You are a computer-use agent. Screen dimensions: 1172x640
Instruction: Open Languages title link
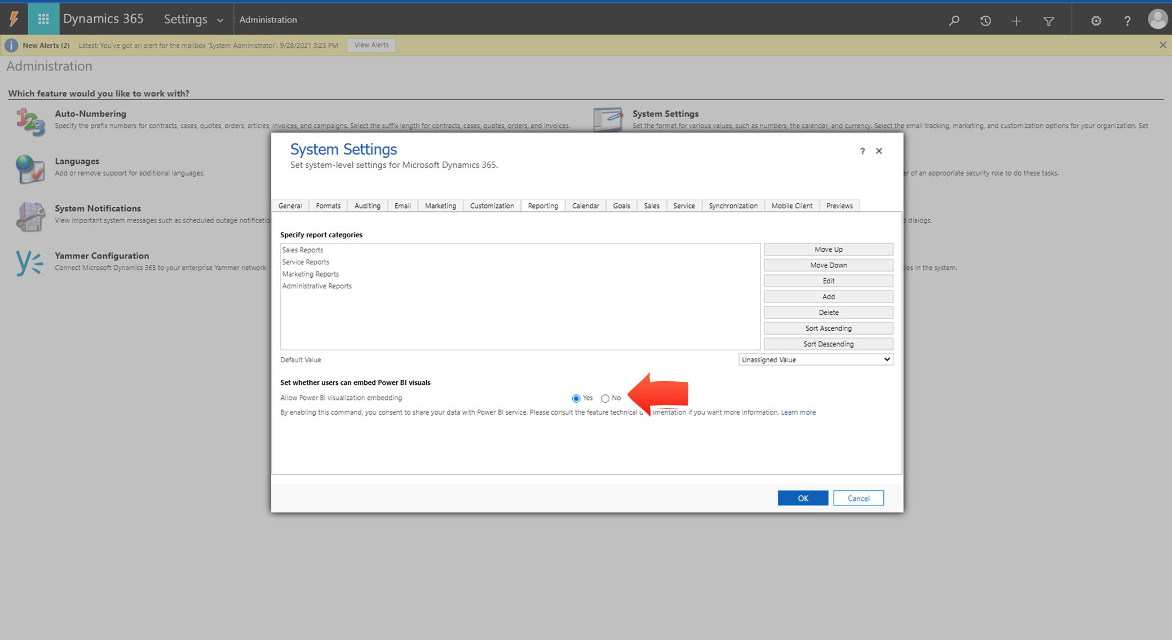click(77, 161)
